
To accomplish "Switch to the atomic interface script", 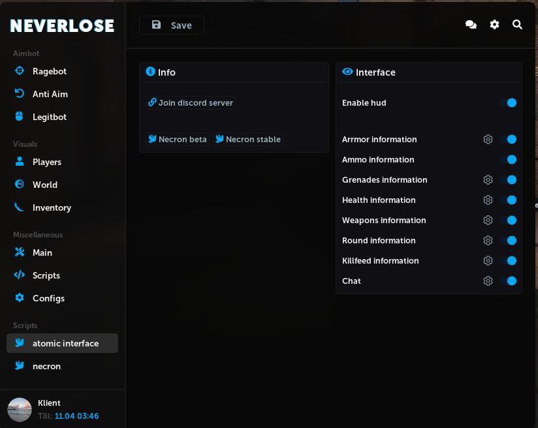I will point(65,343).
